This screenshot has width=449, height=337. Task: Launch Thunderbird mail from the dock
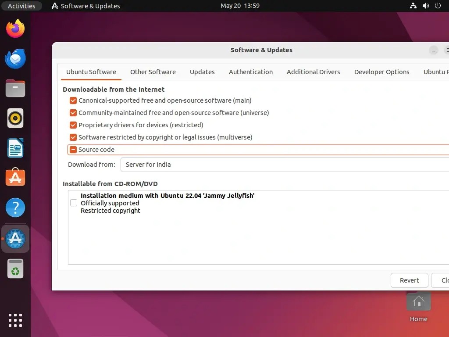[15, 59]
